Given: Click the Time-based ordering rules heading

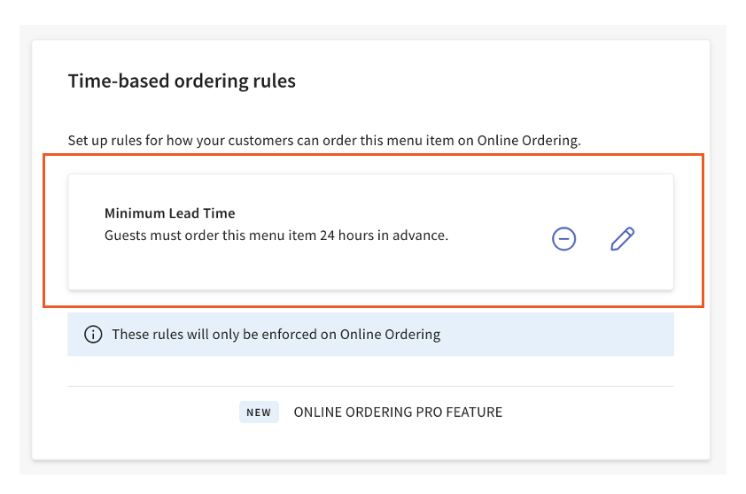Looking at the screenshot, I should point(182,81).
